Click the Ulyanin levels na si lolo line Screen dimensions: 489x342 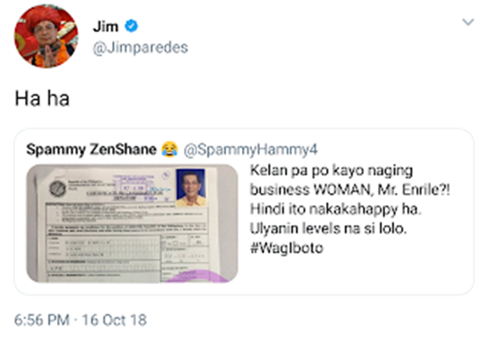(x=329, y=229)
